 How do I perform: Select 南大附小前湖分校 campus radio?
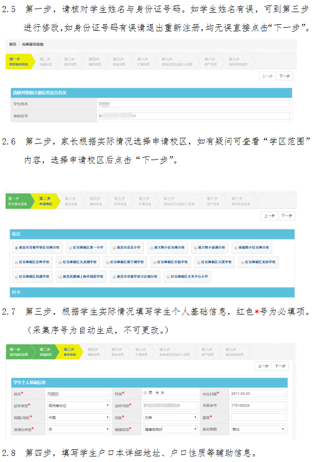click(x=196, y=248)
